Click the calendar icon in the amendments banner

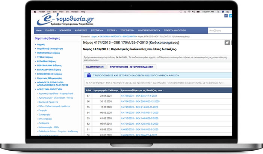click(88, 75)
